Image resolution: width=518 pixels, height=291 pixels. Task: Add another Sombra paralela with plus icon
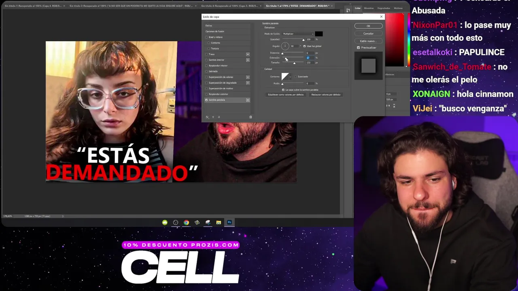(x=248, y=100)
